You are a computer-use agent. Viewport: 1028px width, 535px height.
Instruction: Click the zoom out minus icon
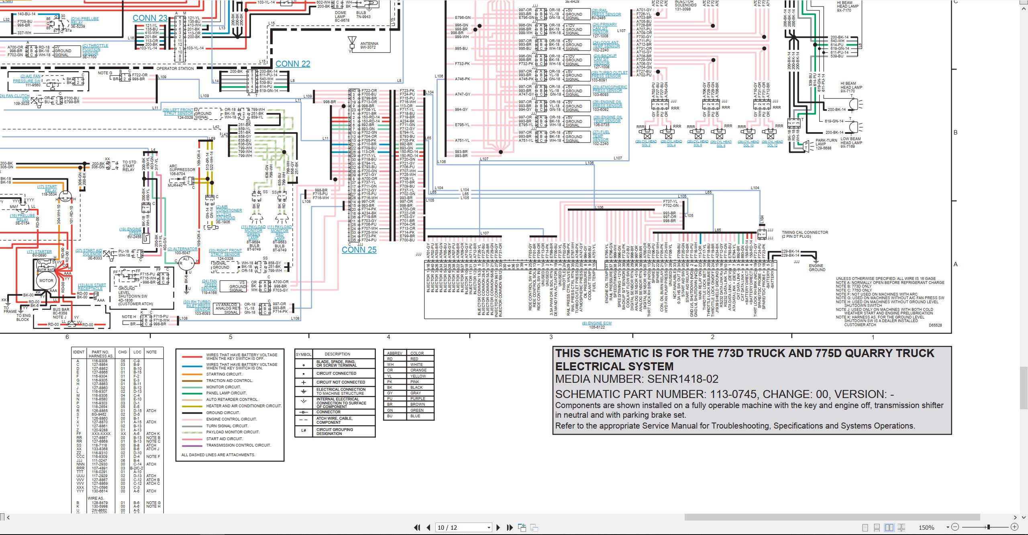click(x=955, y=527)
